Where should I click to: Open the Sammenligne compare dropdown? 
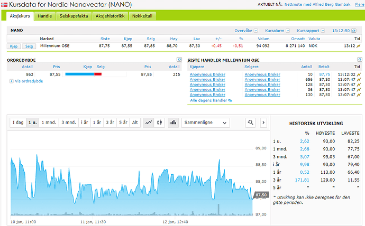tap(206, 123)
